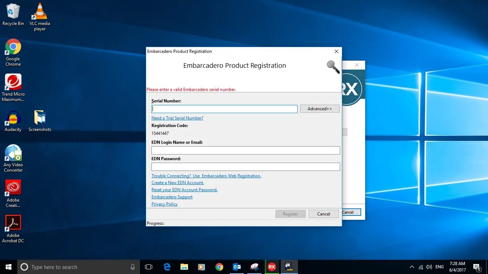Open the media player taskbar icon

[x=201, y=267]
